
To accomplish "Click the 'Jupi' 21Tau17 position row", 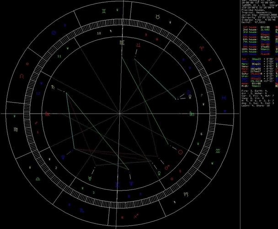I will 257,71.
